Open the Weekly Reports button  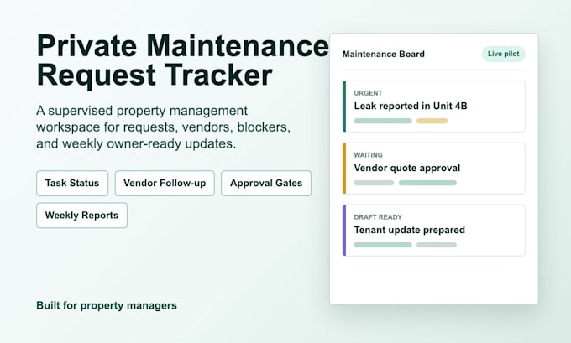[82, 216]
